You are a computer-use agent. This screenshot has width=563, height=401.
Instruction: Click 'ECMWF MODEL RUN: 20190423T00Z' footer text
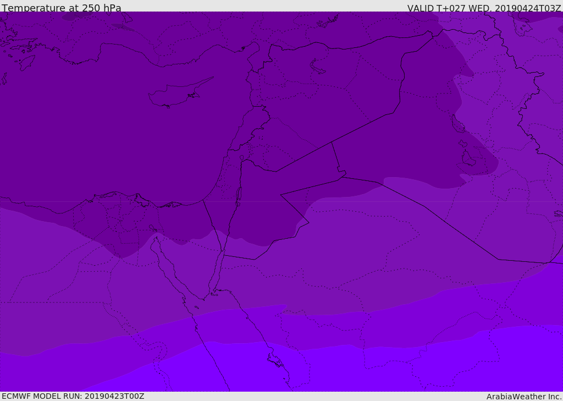pyautogui.click(x=73, y=396)
